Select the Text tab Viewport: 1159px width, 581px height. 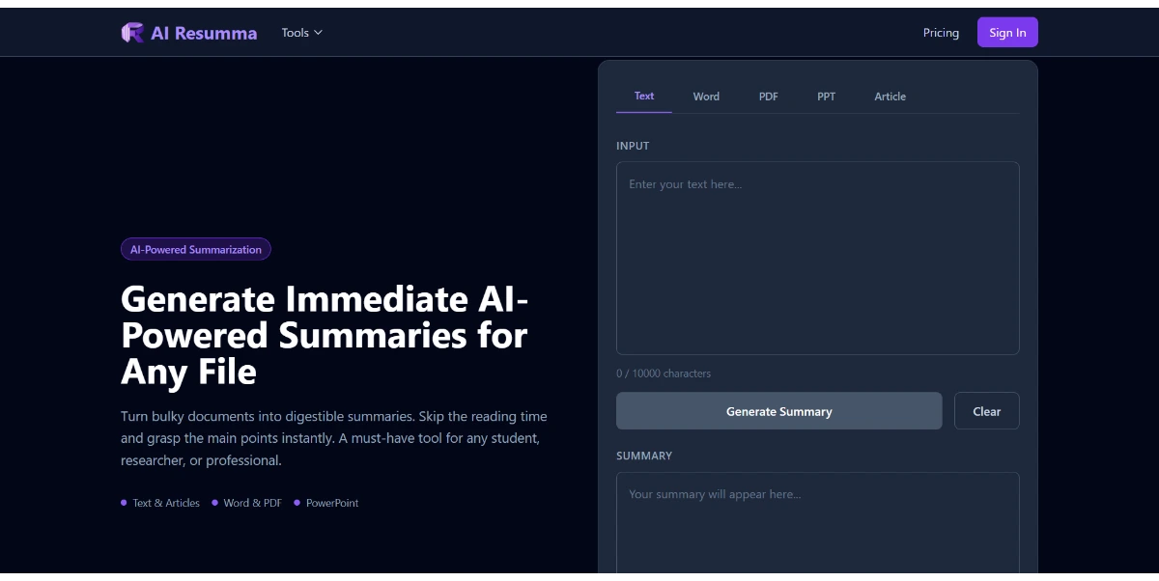tap(644, 96)
